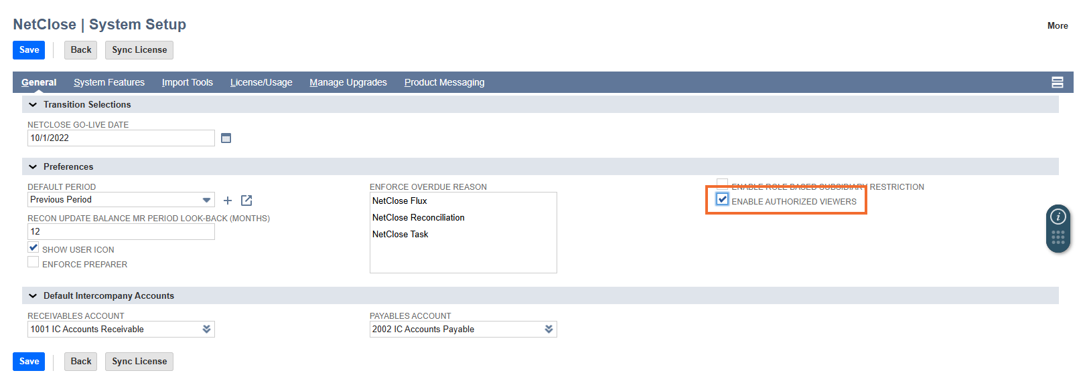This screenshot has height=385, width=1083.
Task: Click the top Save button
Action: pos(29,50)
